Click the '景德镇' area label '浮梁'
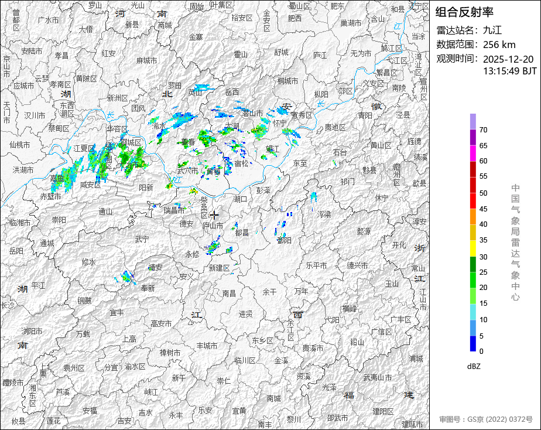 [x=324, y=214]
